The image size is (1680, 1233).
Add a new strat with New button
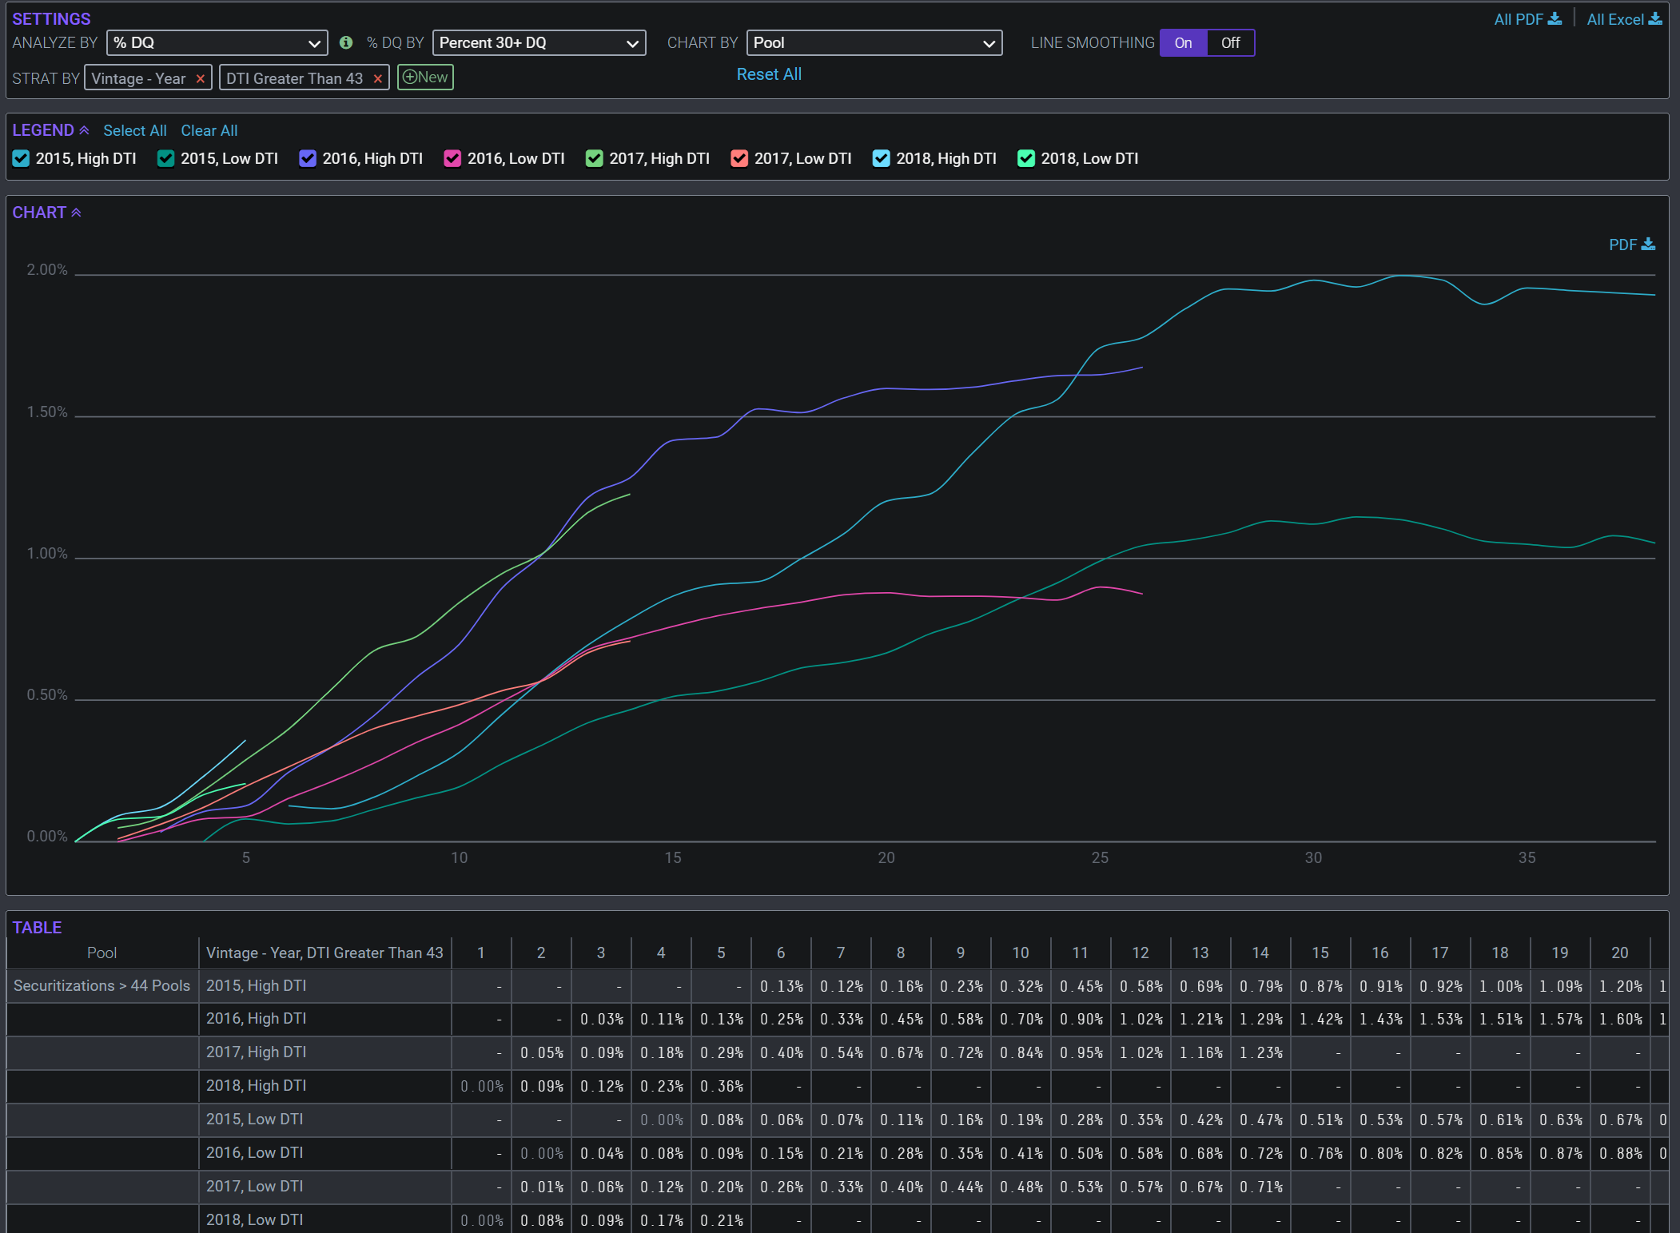click(425, 78)
